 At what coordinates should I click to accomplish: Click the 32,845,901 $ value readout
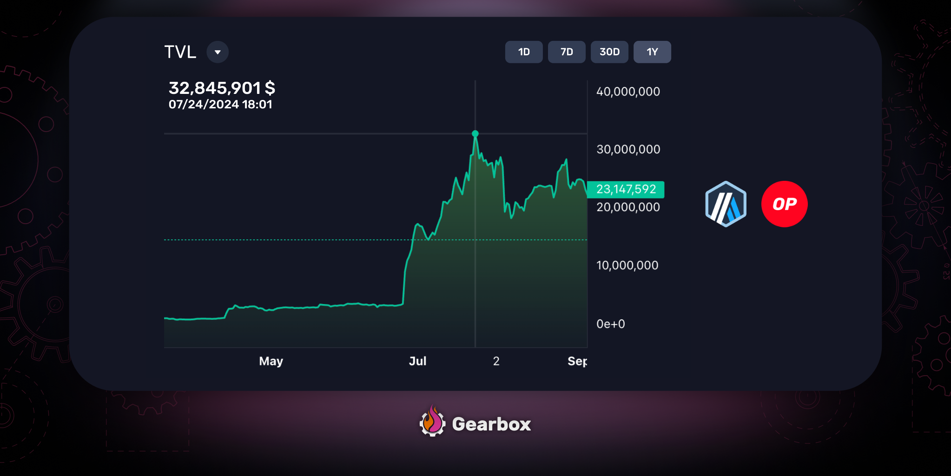[x=222, y=88]
